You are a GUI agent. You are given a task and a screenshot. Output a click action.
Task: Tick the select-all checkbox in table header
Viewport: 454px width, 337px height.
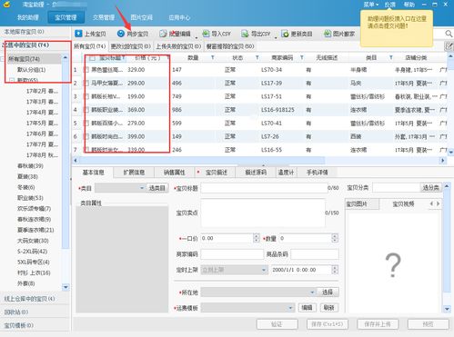[93, 57]
